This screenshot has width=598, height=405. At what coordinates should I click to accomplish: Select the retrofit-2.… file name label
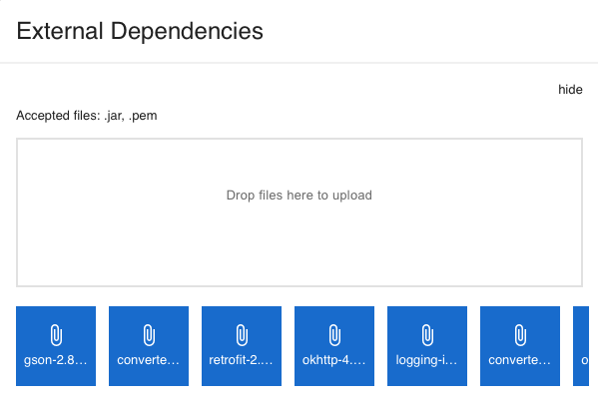(241, 360)
